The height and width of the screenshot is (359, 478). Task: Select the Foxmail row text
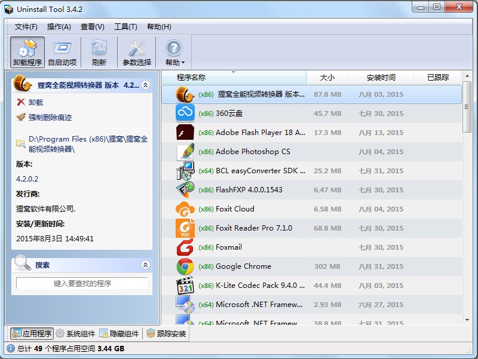click(x=229, y=247)
